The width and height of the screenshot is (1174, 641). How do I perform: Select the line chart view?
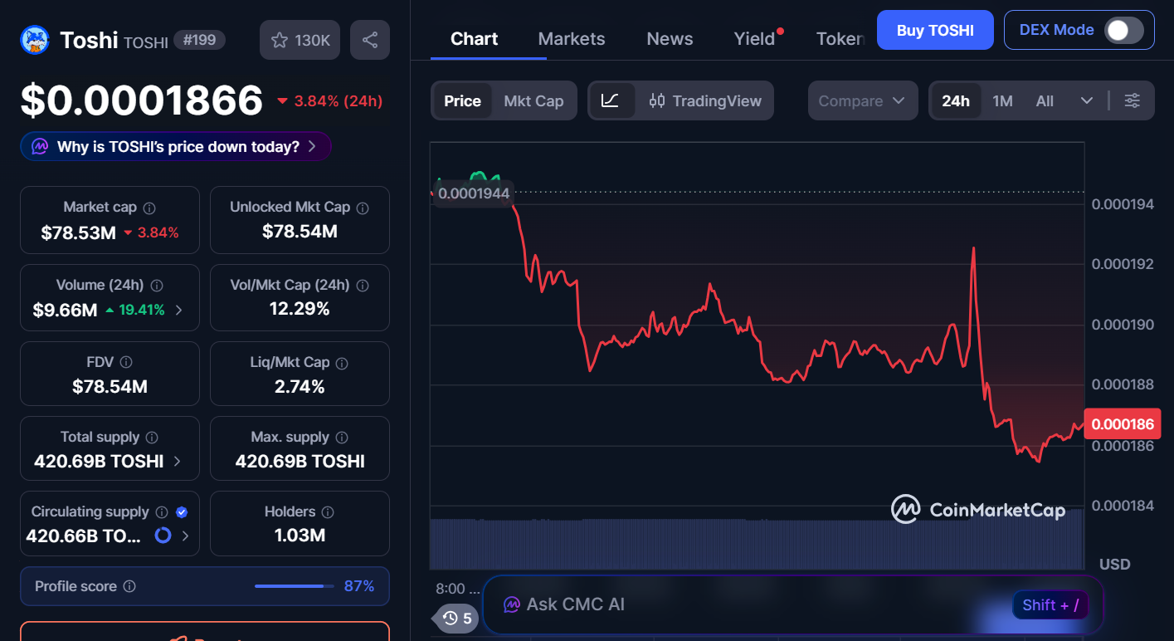click(x=611, y=100)
